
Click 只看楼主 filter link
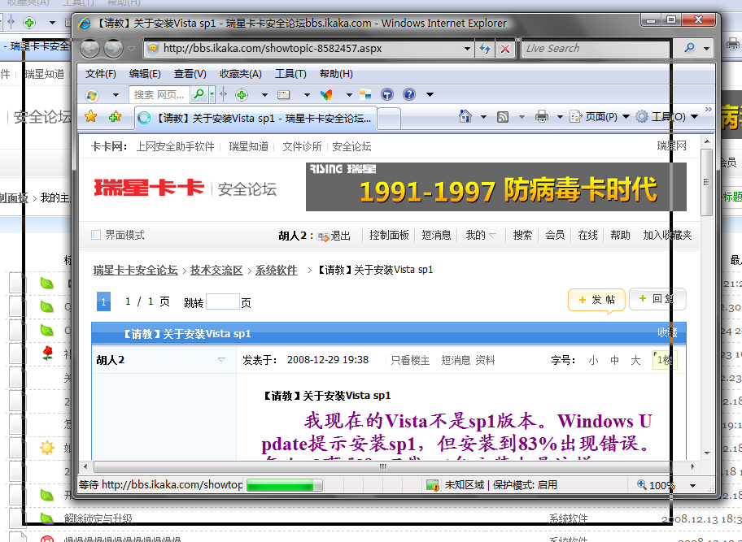410,361
